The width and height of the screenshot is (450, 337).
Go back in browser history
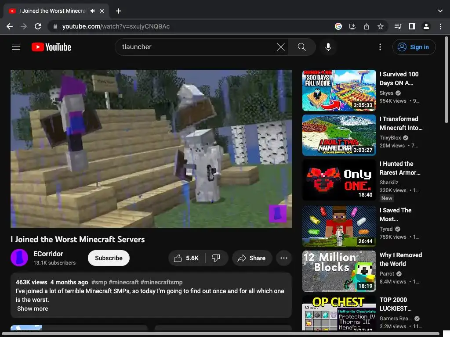[10, 26]
